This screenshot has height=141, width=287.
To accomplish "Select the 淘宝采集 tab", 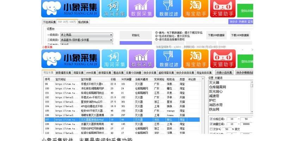I will tap(49, 72).
